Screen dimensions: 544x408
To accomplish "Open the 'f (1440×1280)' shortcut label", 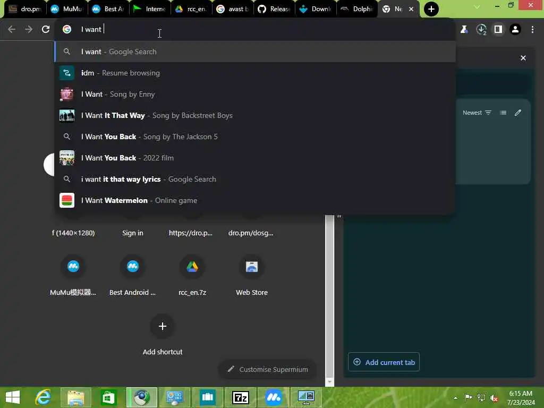I will point(73,233).
